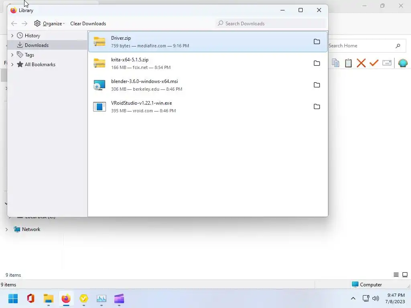411x308 pixels.
Task: Expand History tree in Library sidebar
Action: (x=12, y=36)
